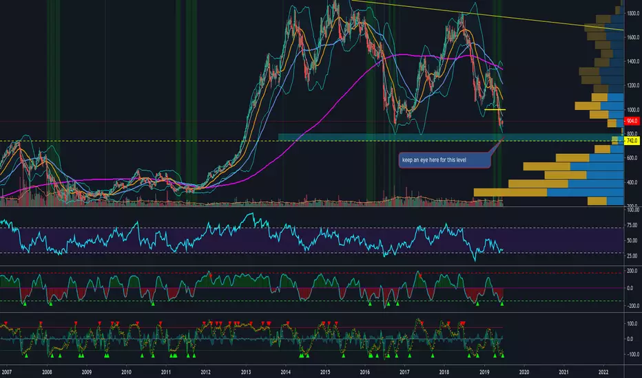Click the 2016 label on the time axis
The image size is (642, 378).
pyautogui.click(x=365, y=373)
